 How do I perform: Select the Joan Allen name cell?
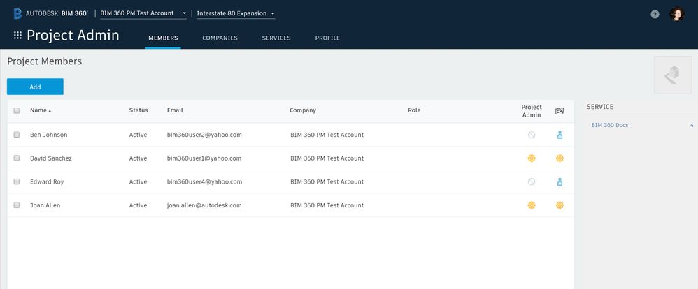[45, 205]
